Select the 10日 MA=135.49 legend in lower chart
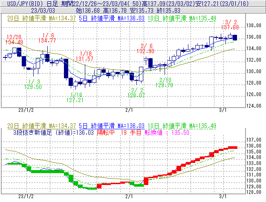The image size is (266, 202). (x=182, y=126)
